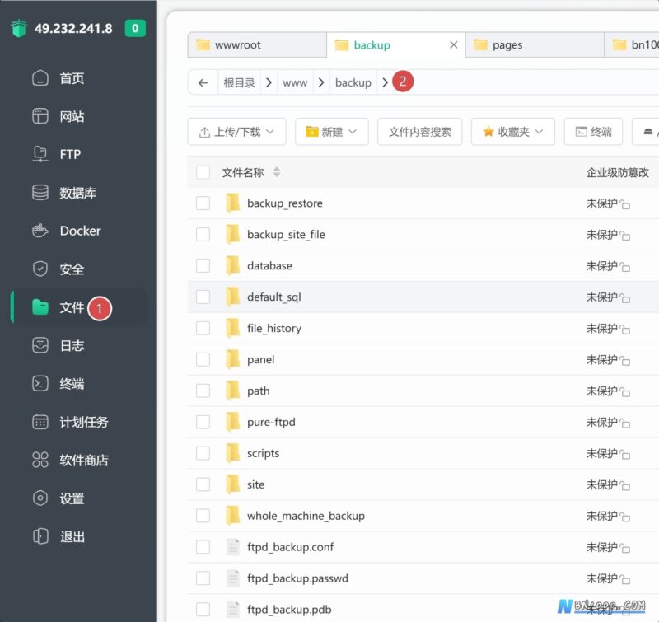Sort by 文件名称 using the sort arrows
This screenshot has width=659, height=622.
[x=277, y=172]
